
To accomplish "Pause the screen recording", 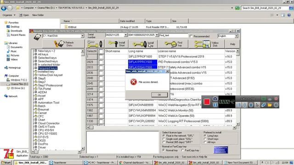I will pos(215,105).
